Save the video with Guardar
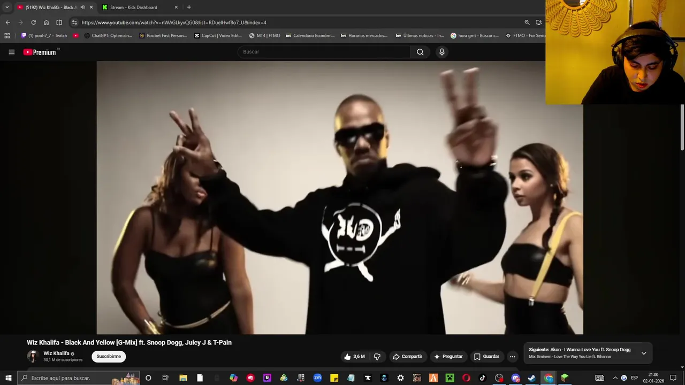The width and height of the screenshot is (685, 385). (x=486, y=357)
